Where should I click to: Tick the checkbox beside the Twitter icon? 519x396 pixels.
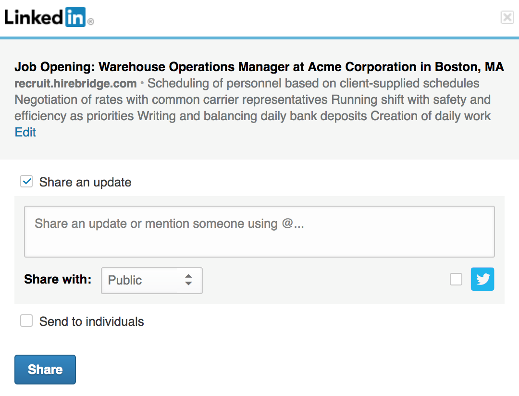coord(456,279)
